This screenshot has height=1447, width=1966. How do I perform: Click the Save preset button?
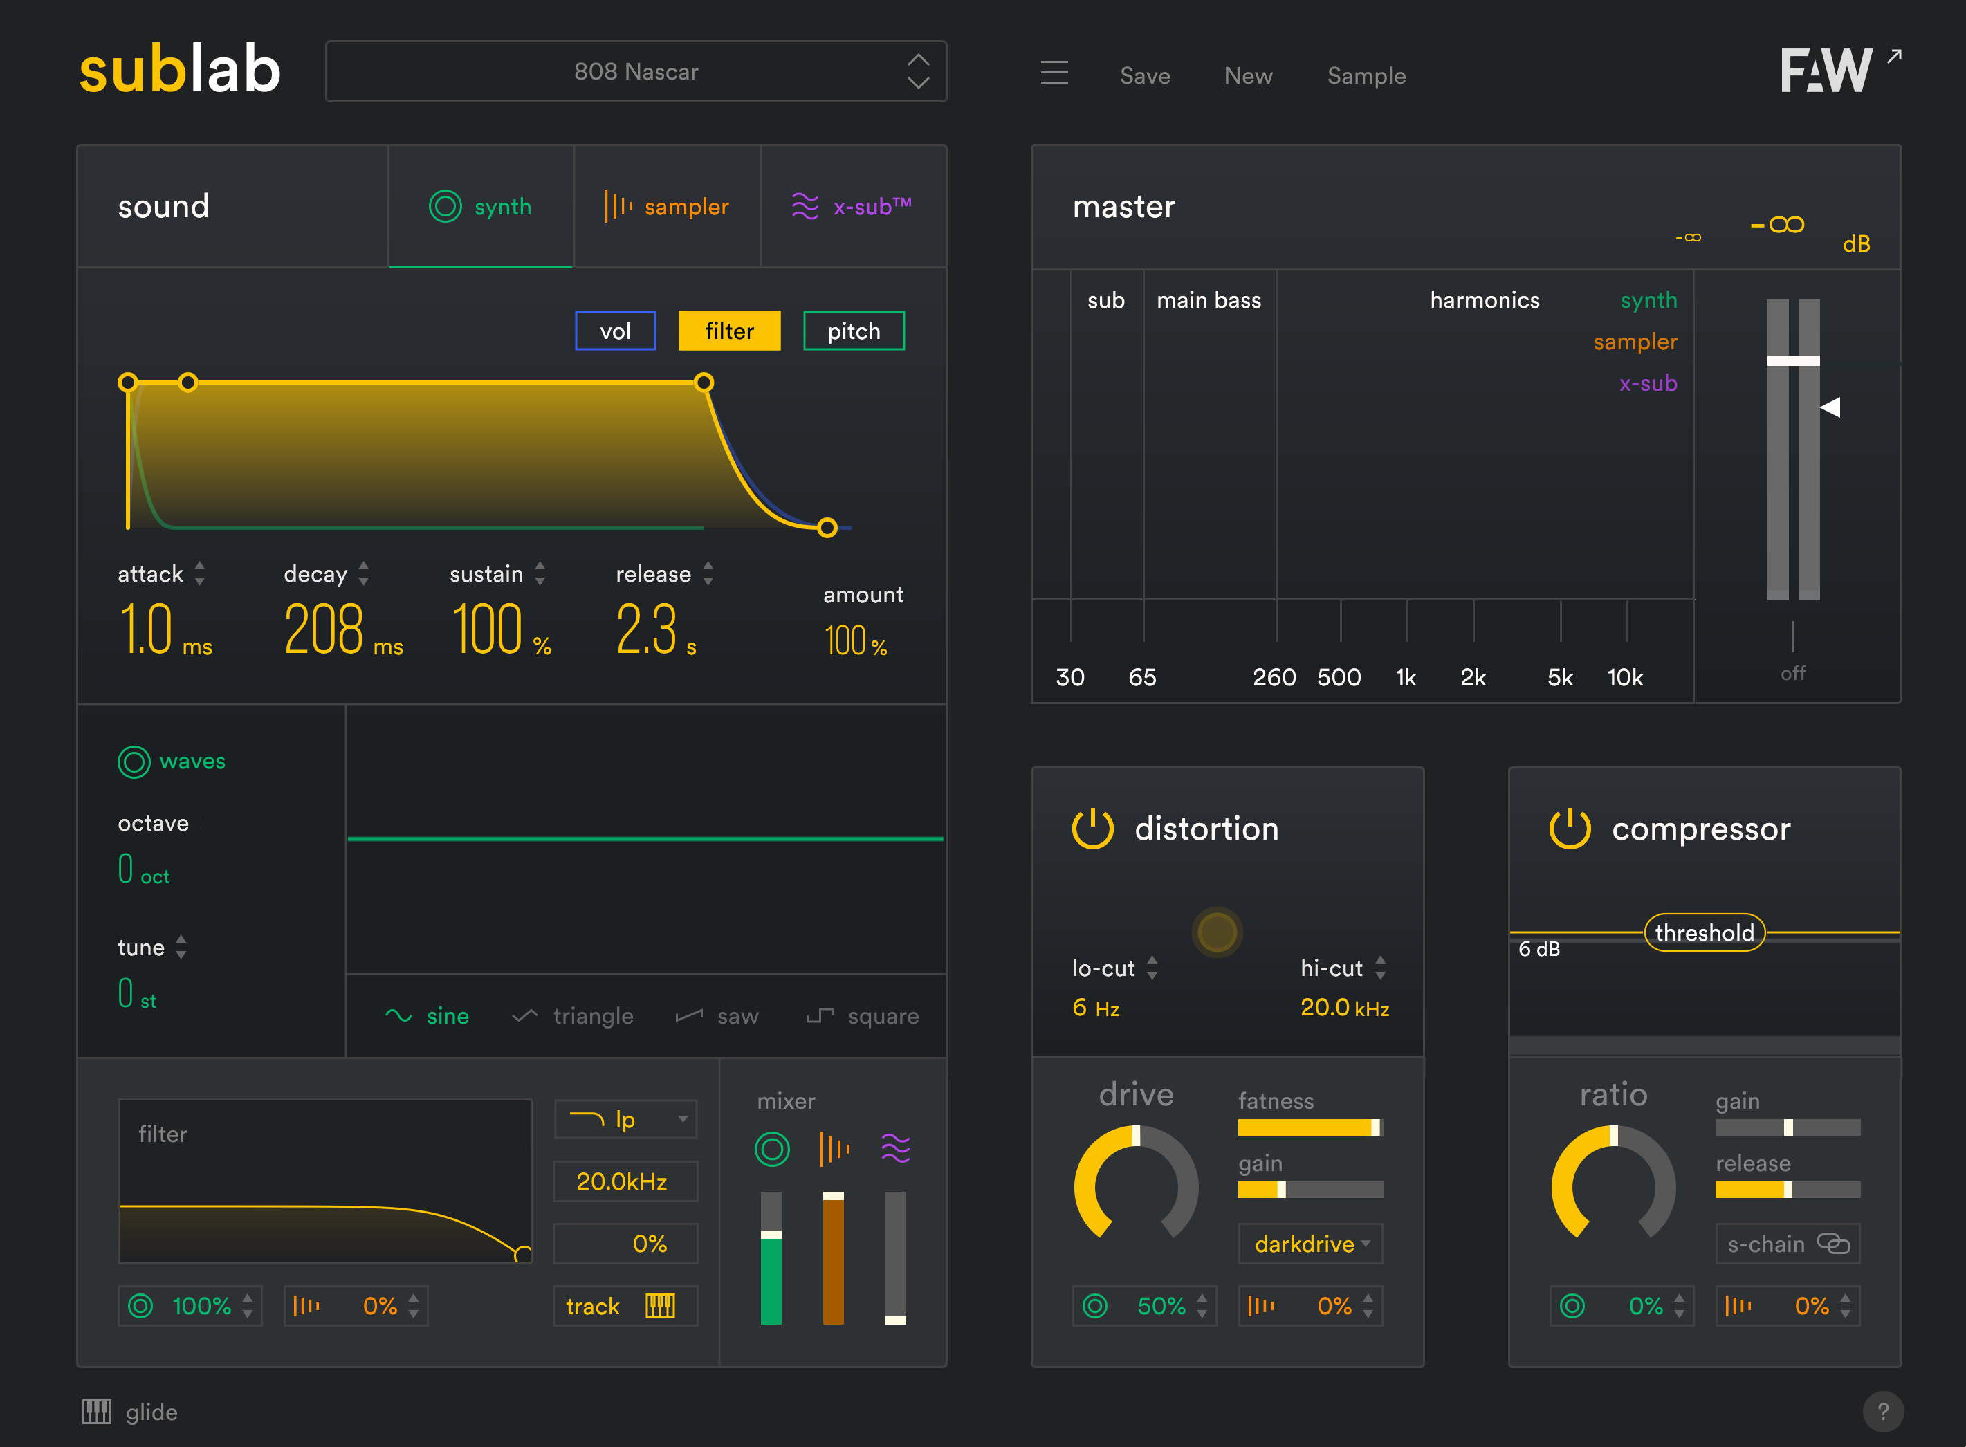pos(1144,76)
